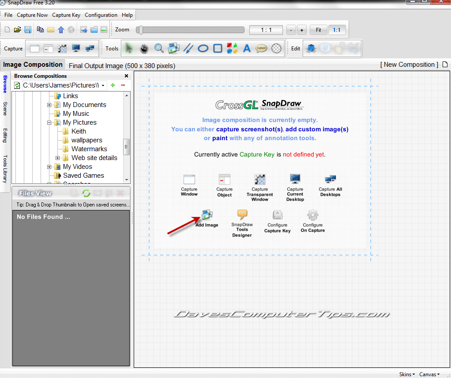Select the Callout bubble tool

point(261,48)
